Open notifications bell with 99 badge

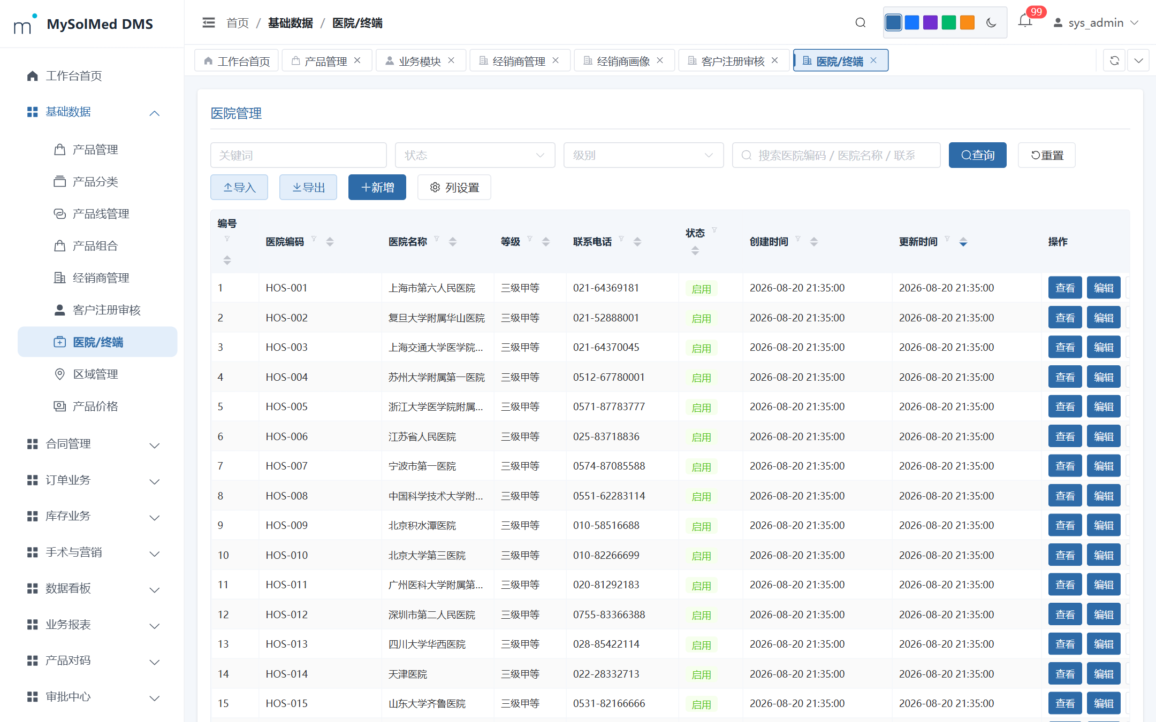(x=1025, y=21)
